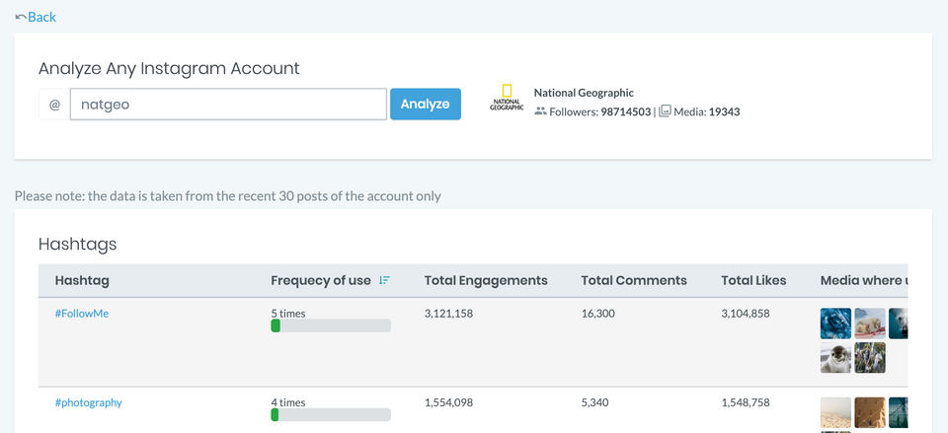
Task: Focus the natgeo username input field
Action: click(x=228, y=105)
